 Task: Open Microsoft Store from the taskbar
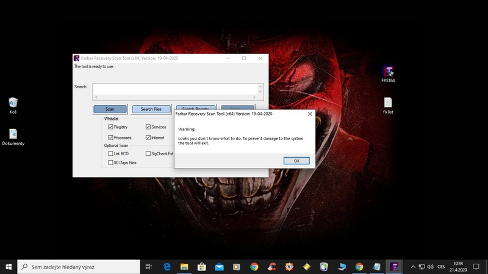202,267
